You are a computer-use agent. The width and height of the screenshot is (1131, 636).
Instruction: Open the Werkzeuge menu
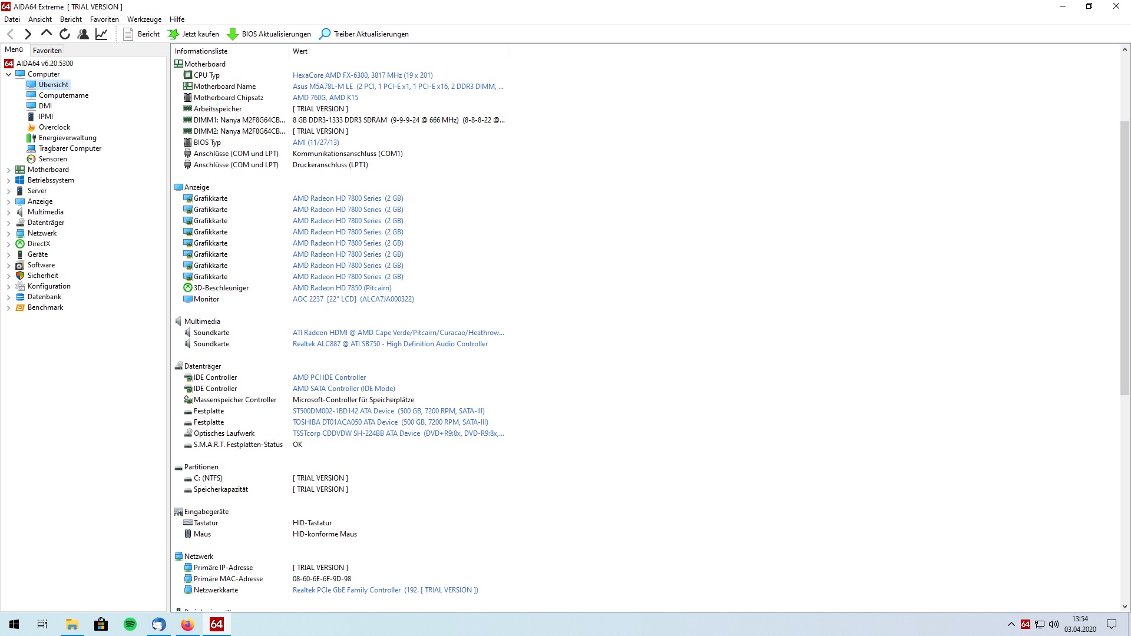point(144,19)
